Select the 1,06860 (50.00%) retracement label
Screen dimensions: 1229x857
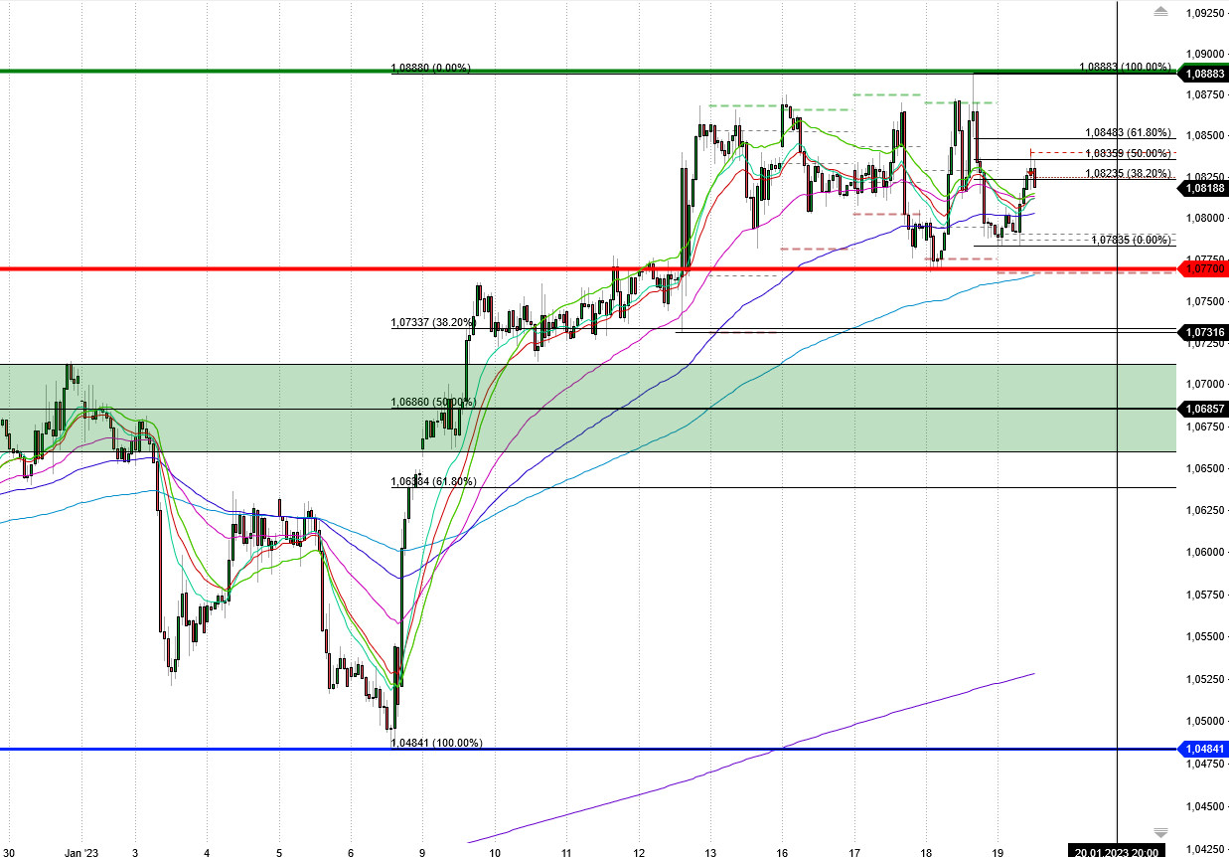[433, 402]
